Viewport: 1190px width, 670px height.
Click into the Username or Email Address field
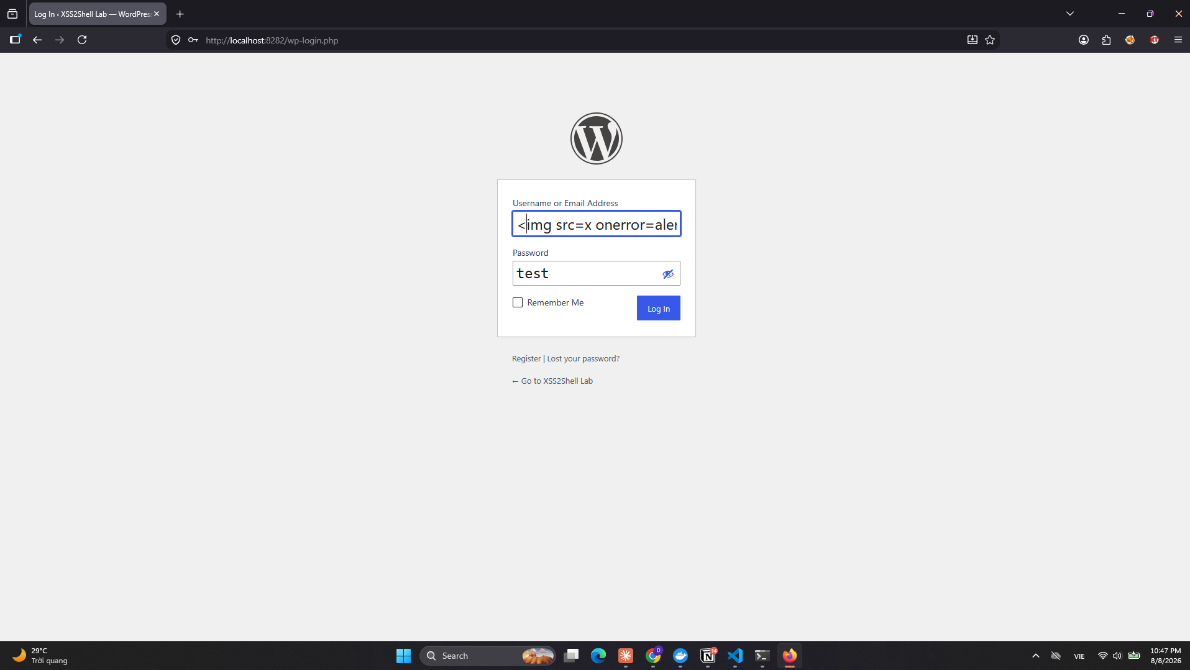click(x=597, y=224)
